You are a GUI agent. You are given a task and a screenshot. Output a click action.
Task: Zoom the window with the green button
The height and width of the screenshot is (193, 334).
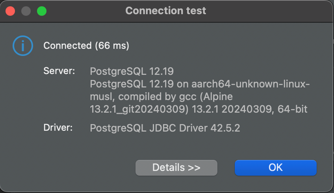pos(42,11)
